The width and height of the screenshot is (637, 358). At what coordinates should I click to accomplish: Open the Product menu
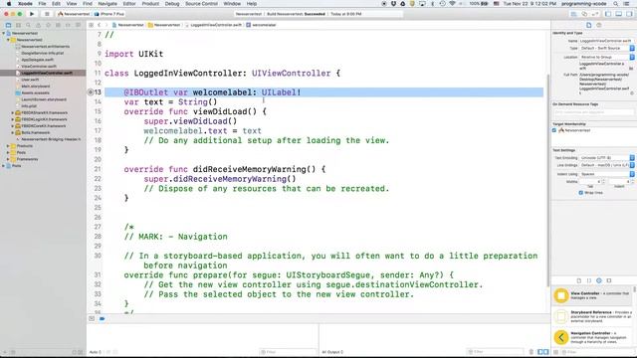coord(150,4)
